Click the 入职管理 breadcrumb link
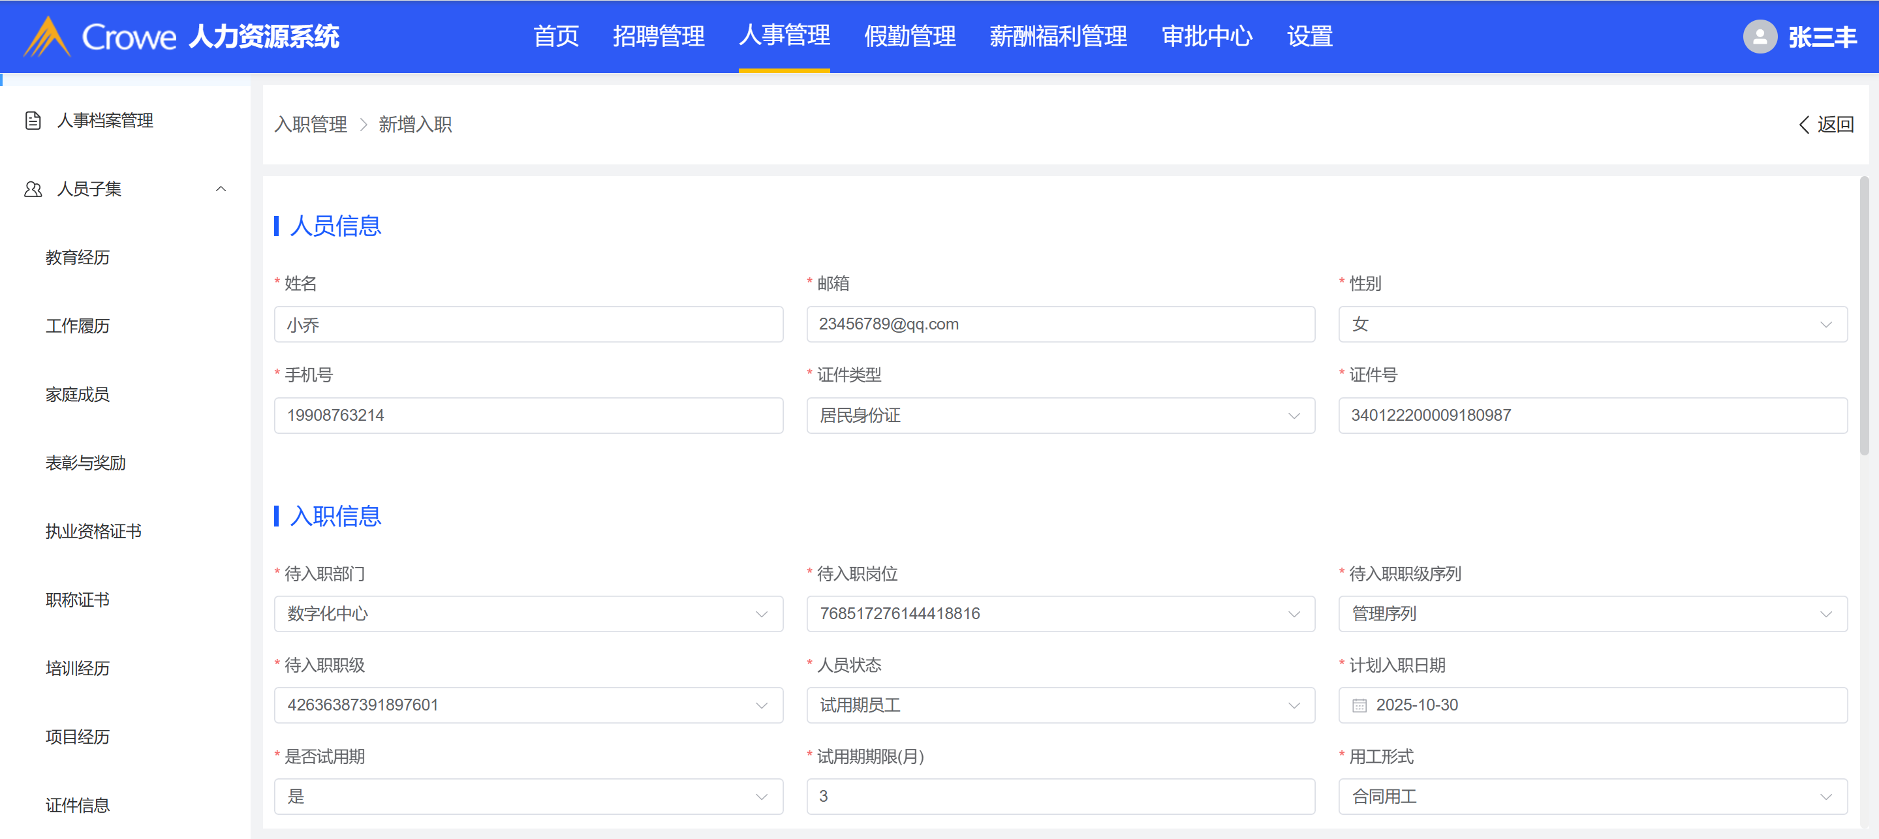 tap(311, 125)
